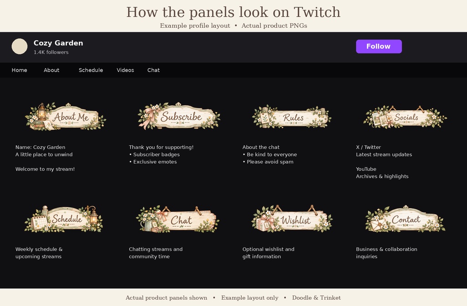
Task: Click 'Optional wishlist and gift information' description
Action: [268, 253]
